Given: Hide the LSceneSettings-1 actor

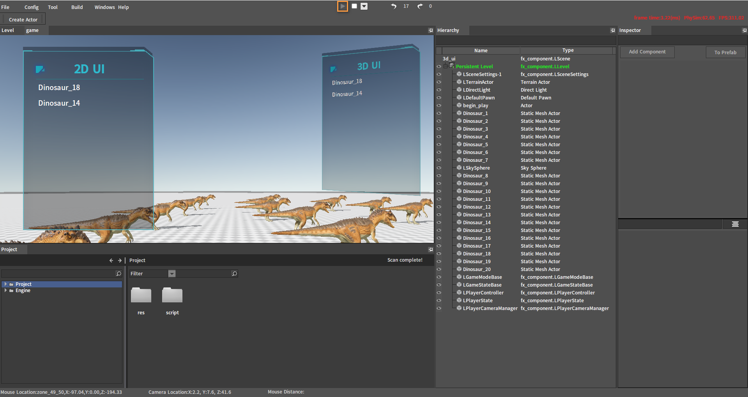Looking at the screenshot, I should click(439, 74).
